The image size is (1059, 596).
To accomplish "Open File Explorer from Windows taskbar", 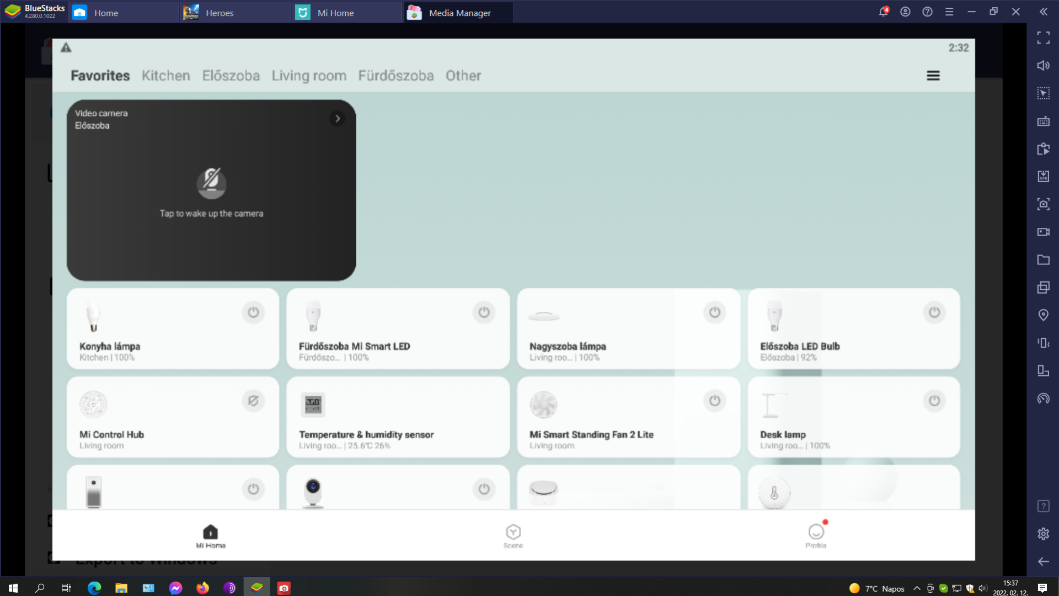I will coord(121,588).
